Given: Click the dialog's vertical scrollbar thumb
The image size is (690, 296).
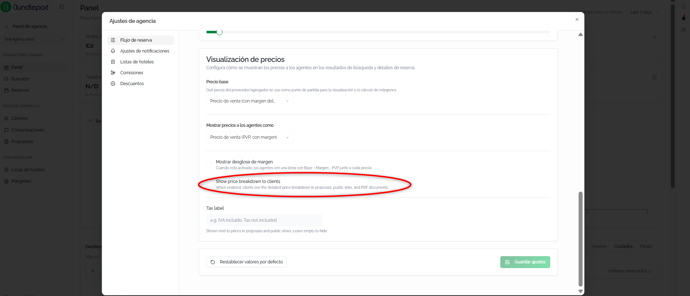Looking at the screenshot, I should (581, 239).
